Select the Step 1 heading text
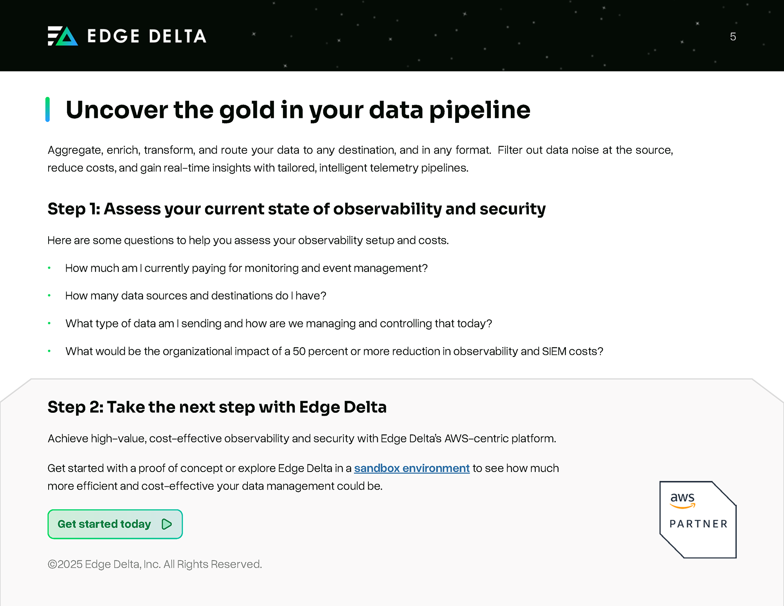Screen dimensions: 784x606 coord(296,209)
